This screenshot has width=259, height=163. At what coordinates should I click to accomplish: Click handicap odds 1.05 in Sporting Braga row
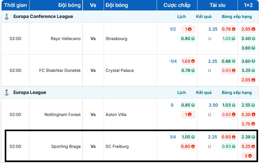[x=188, y=137]
